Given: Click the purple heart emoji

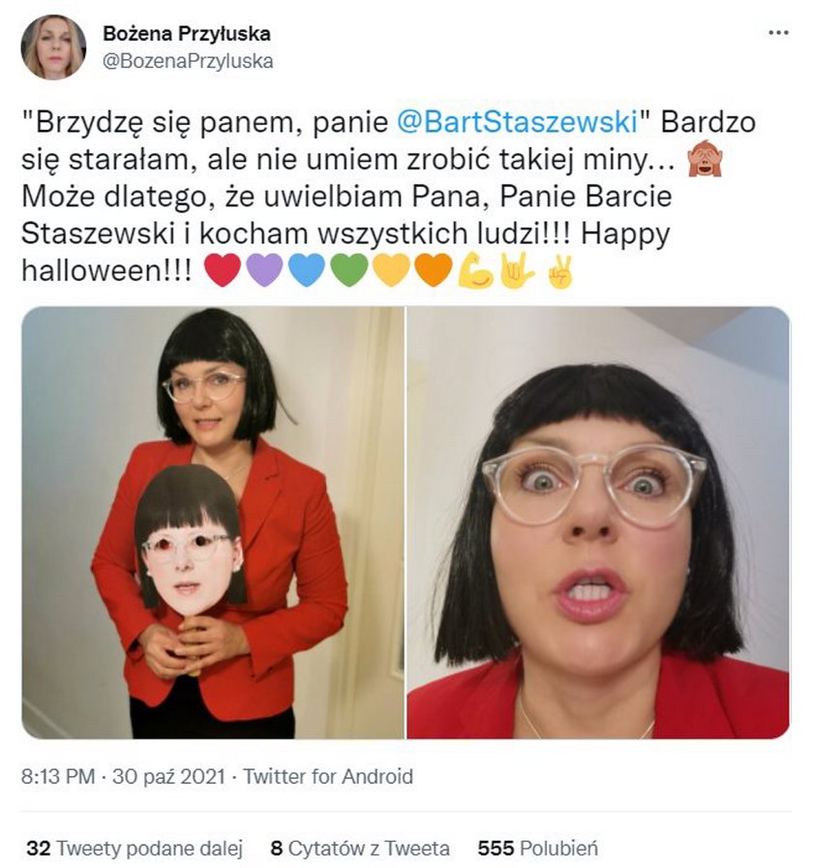Looking at the screenshot, I should point(265,270).
